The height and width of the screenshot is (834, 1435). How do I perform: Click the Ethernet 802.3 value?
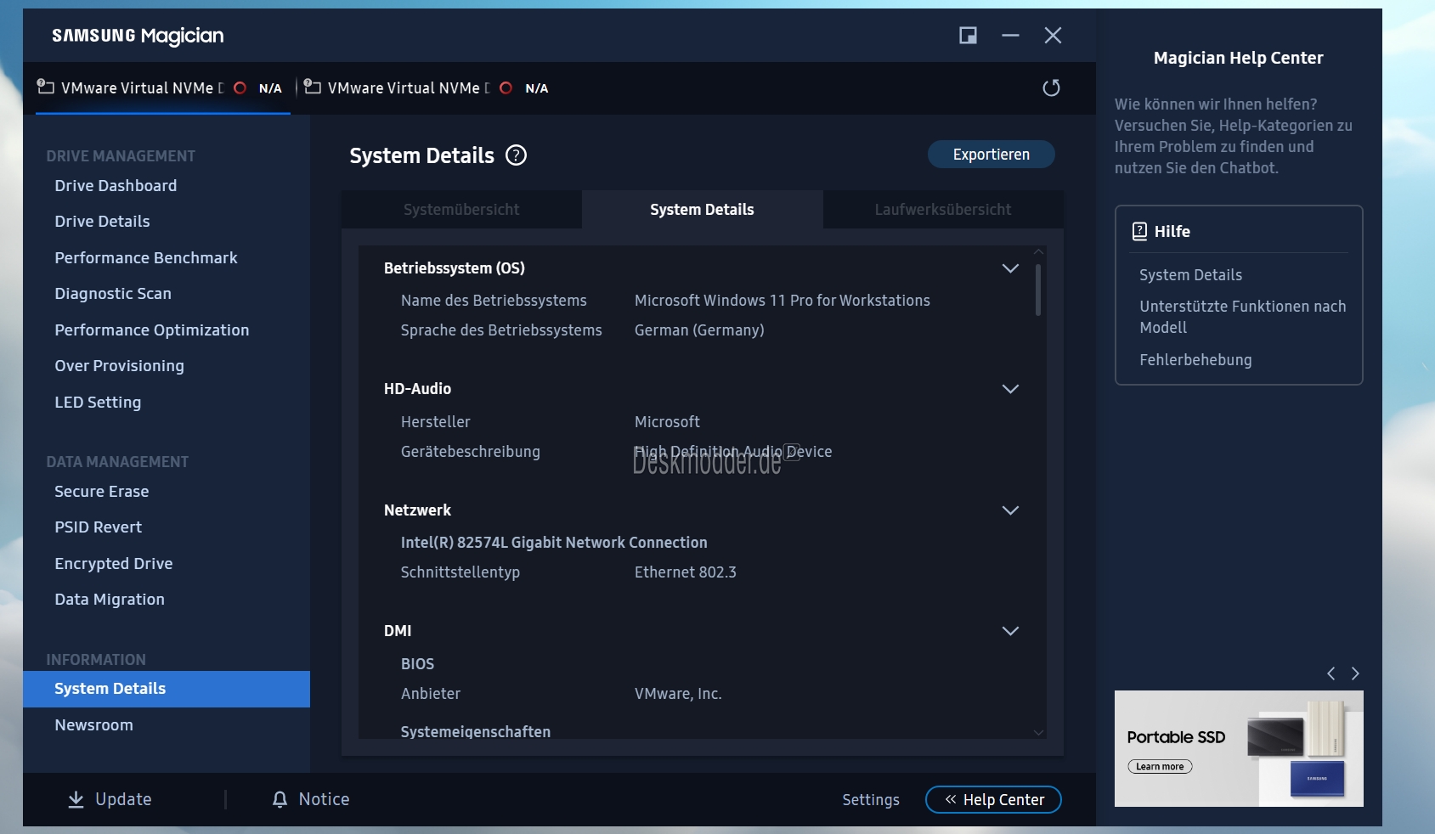tap(685, 572)
